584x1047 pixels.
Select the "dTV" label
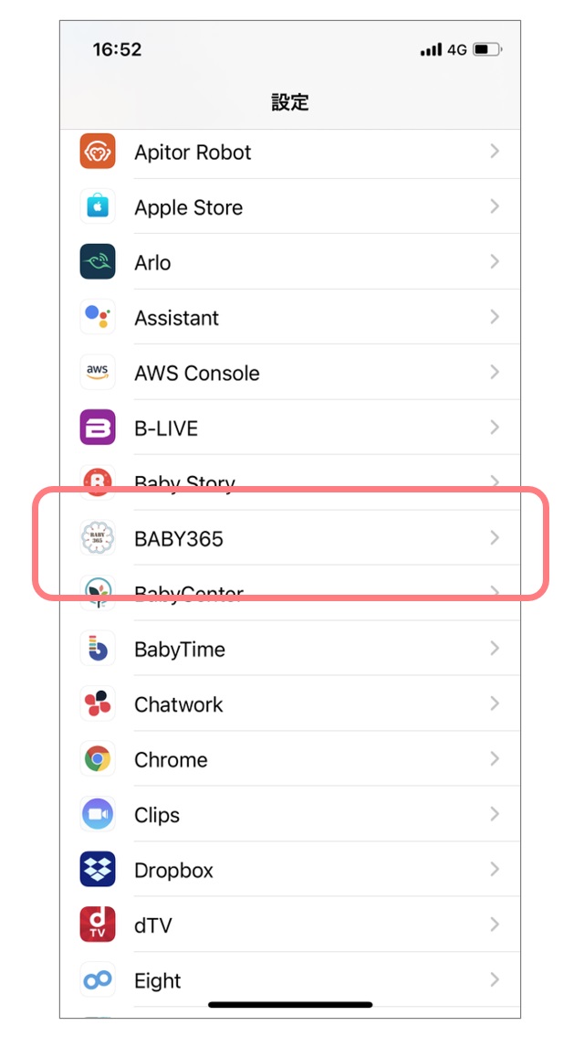(153, 926)
